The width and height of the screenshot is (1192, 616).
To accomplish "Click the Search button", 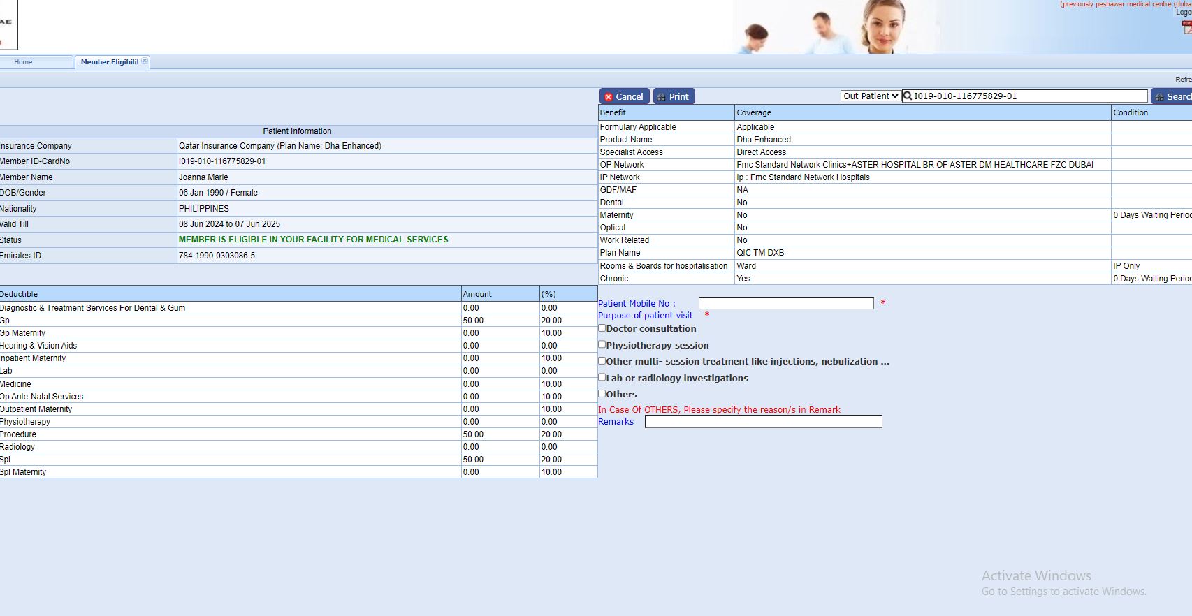I will coord(1172,96).
